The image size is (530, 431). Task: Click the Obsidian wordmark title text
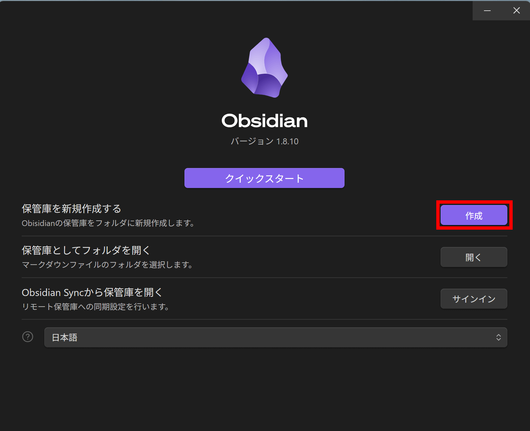click(x=264, y=121)
